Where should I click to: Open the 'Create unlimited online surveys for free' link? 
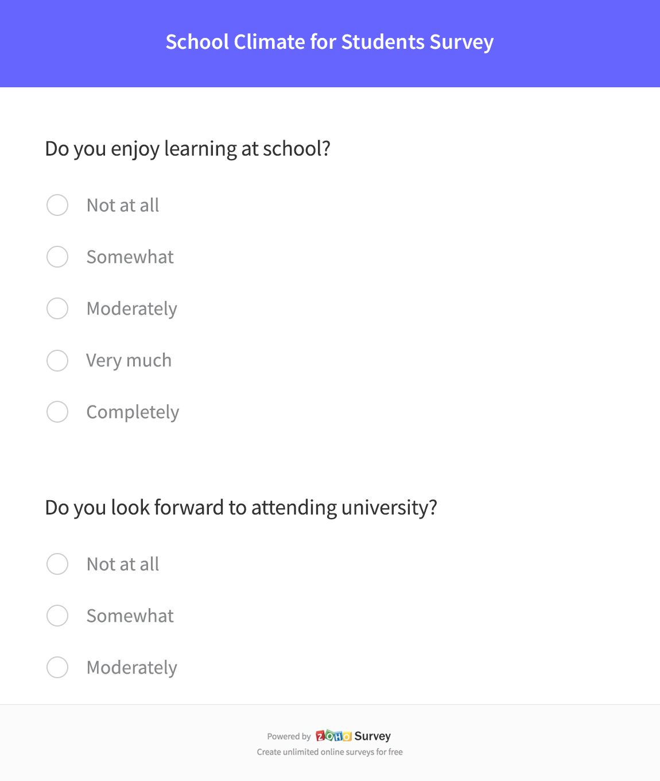tap(329, 752)
